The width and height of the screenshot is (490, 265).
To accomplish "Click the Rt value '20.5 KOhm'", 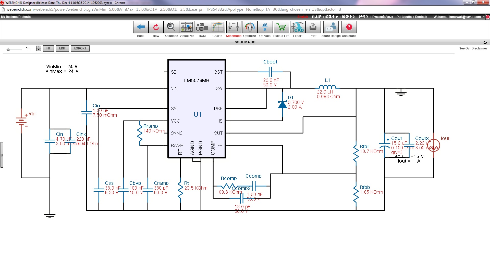I will pyautogui.click(x=196, y=188).
